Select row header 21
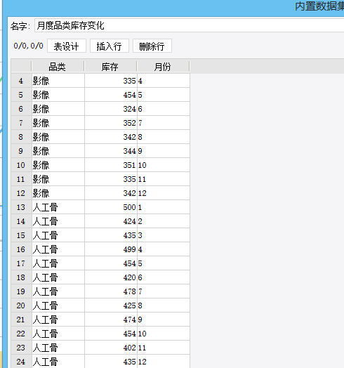The width and height of the screenshot is (344, 368). (21, 320)
